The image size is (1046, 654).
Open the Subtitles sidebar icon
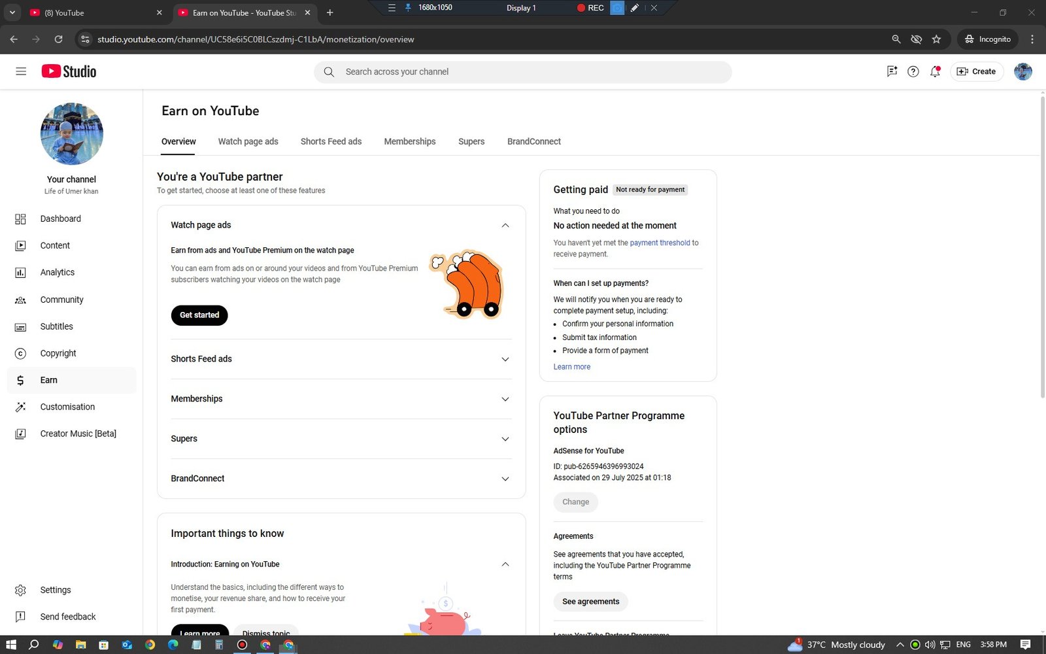[20, 327]
